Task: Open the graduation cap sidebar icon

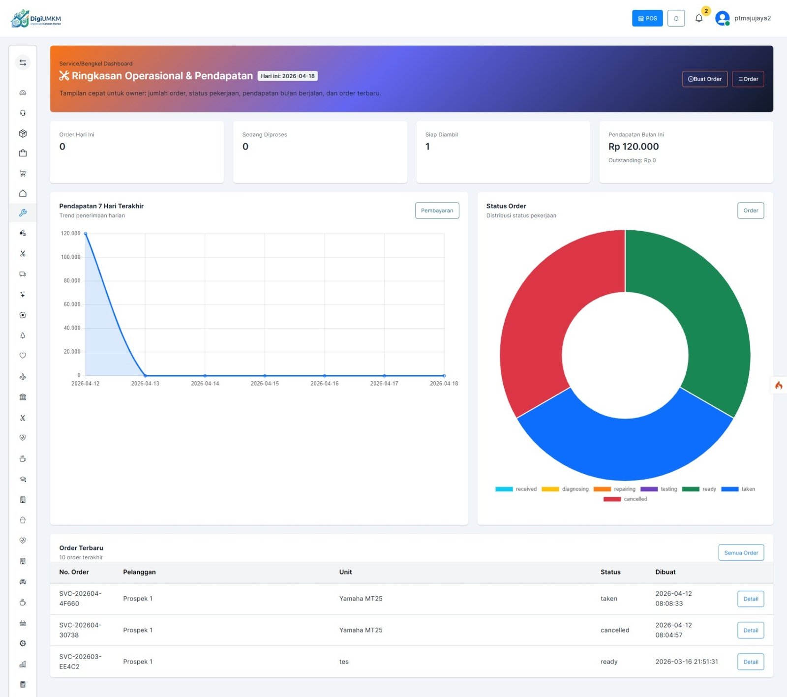Action: [23, 479]
